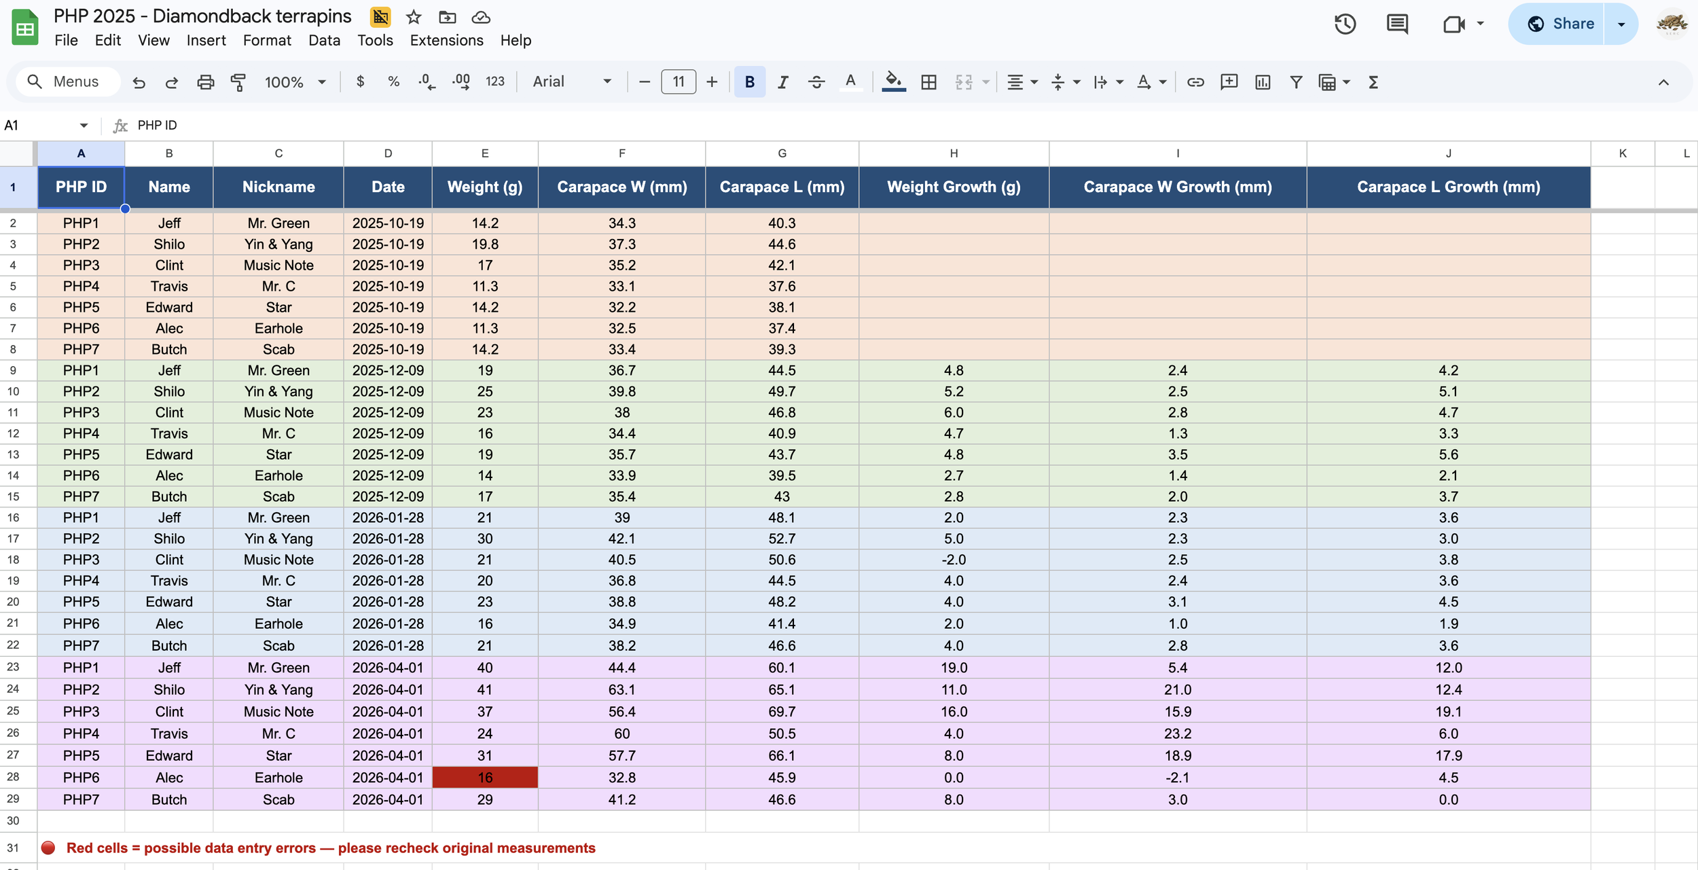This screenshot has width=1698, height=870.
Task: Toggle strikethrough formatting
Action: pyautogui.click(x=816, y=82)
